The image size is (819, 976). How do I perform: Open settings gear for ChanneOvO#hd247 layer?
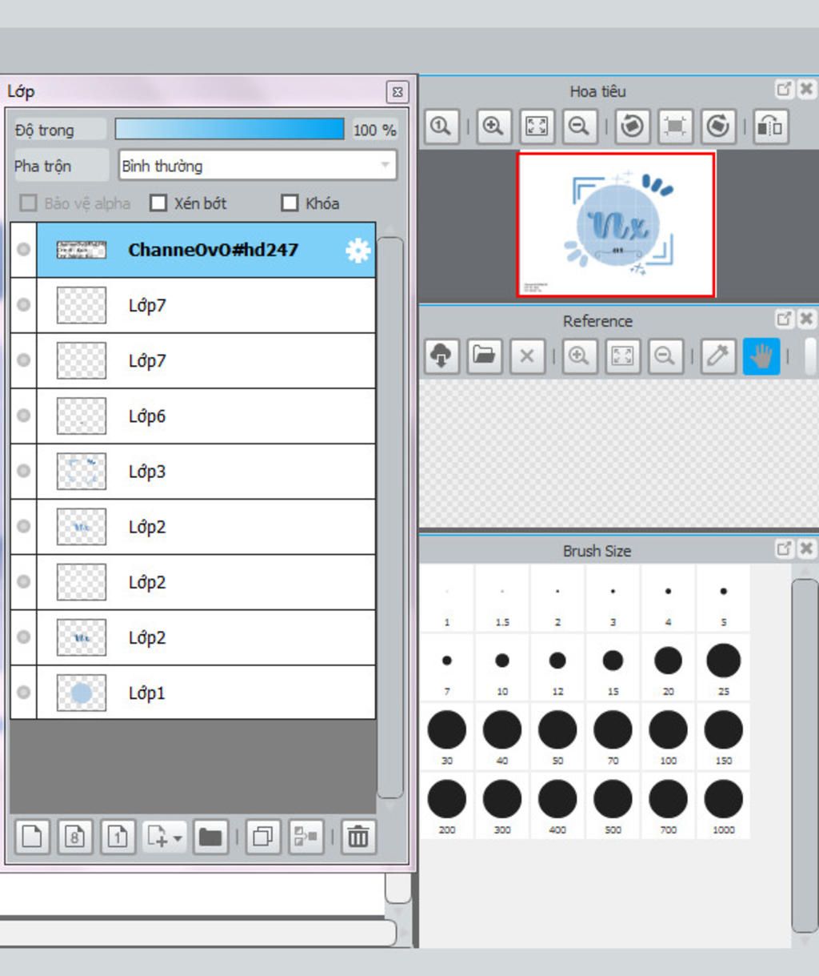(358, 251)
